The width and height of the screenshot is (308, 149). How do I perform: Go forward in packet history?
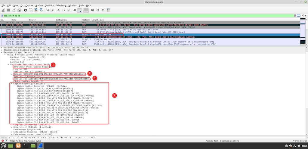point(58,10)
